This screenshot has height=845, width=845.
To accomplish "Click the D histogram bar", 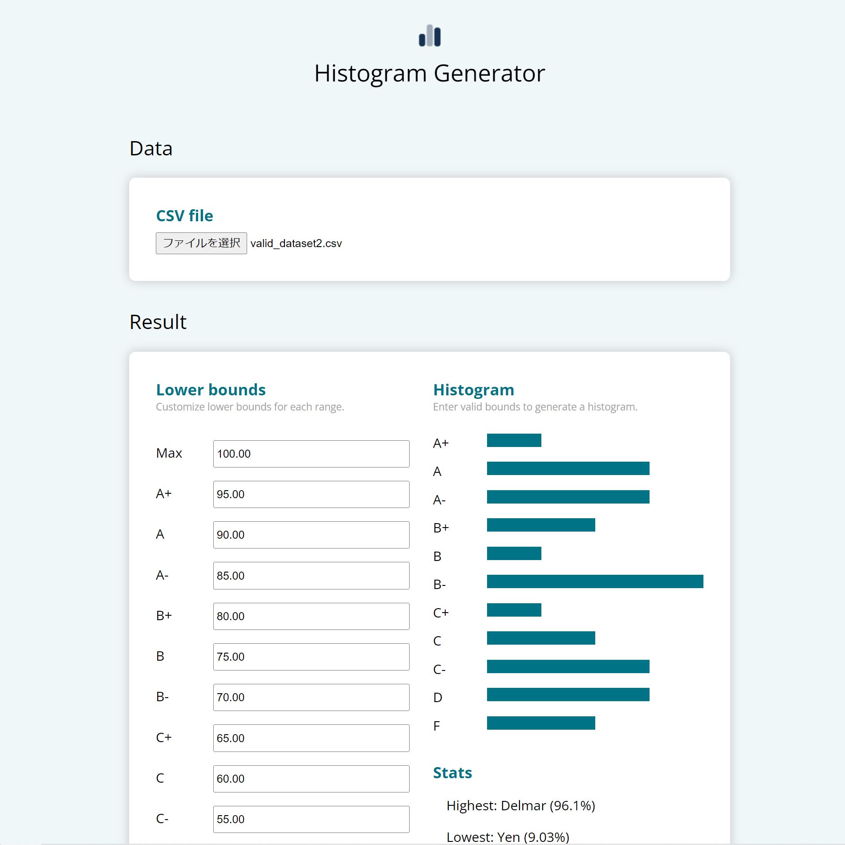I will [568, 695].
